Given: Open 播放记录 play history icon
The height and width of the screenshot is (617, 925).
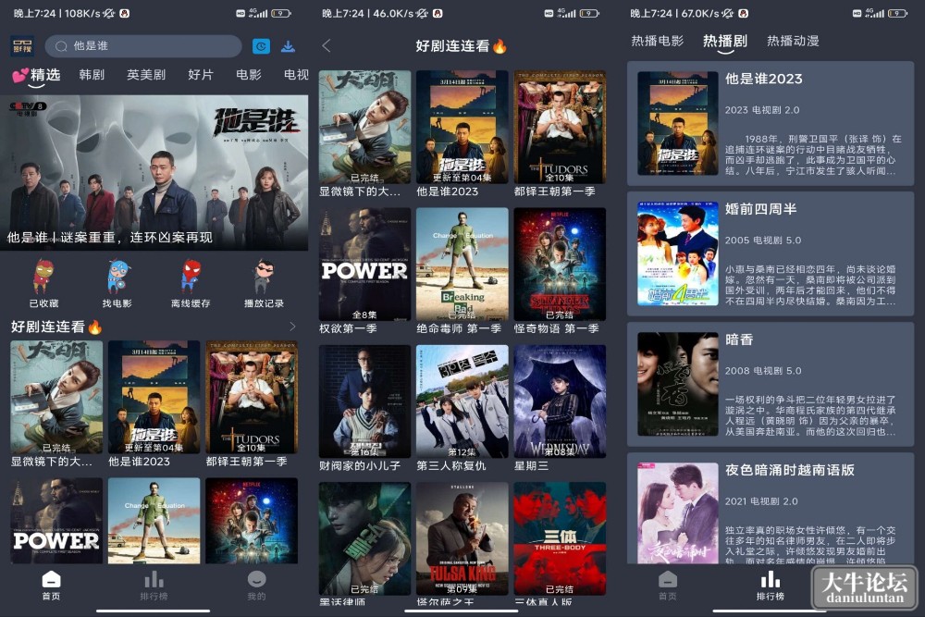Looking at the screenshot, I should (x=264, y=283).
